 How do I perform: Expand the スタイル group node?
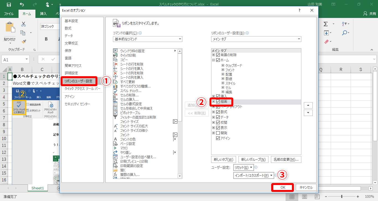click(x=223, y=83)
